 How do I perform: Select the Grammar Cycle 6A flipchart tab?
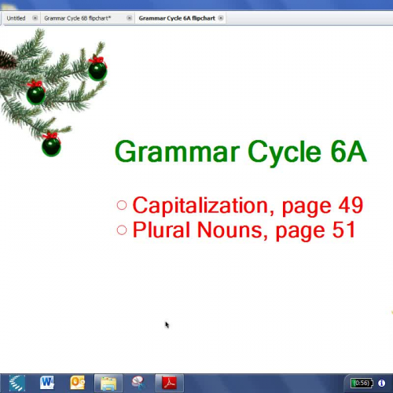177,18
